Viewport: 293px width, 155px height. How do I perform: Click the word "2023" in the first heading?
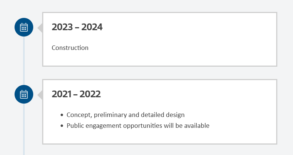click(x=62, y=27)
